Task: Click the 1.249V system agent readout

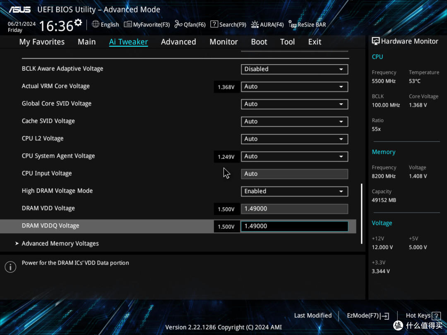Action: [x=226, y=157]
